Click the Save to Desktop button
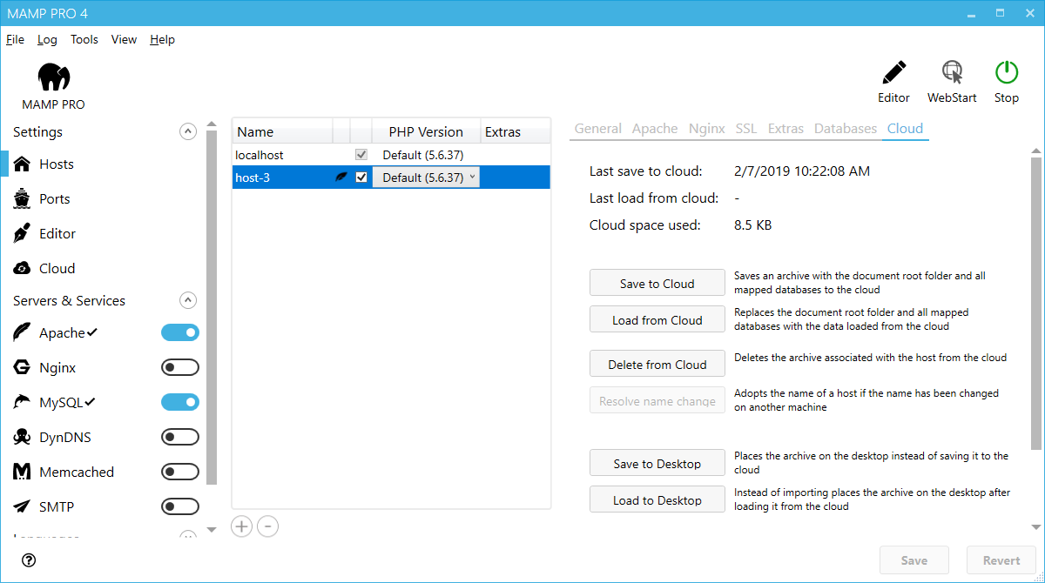The height and width of the screenshot is (583, 1045). tap(657, 463)
